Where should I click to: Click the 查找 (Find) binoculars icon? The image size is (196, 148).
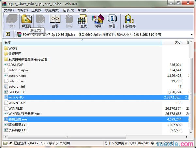point(84,21)
